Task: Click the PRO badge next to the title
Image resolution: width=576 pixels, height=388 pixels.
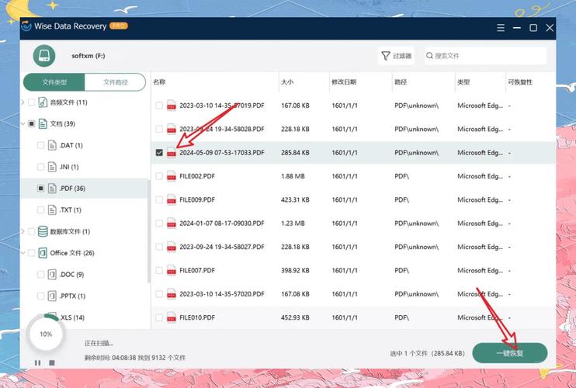Action: 118,26
